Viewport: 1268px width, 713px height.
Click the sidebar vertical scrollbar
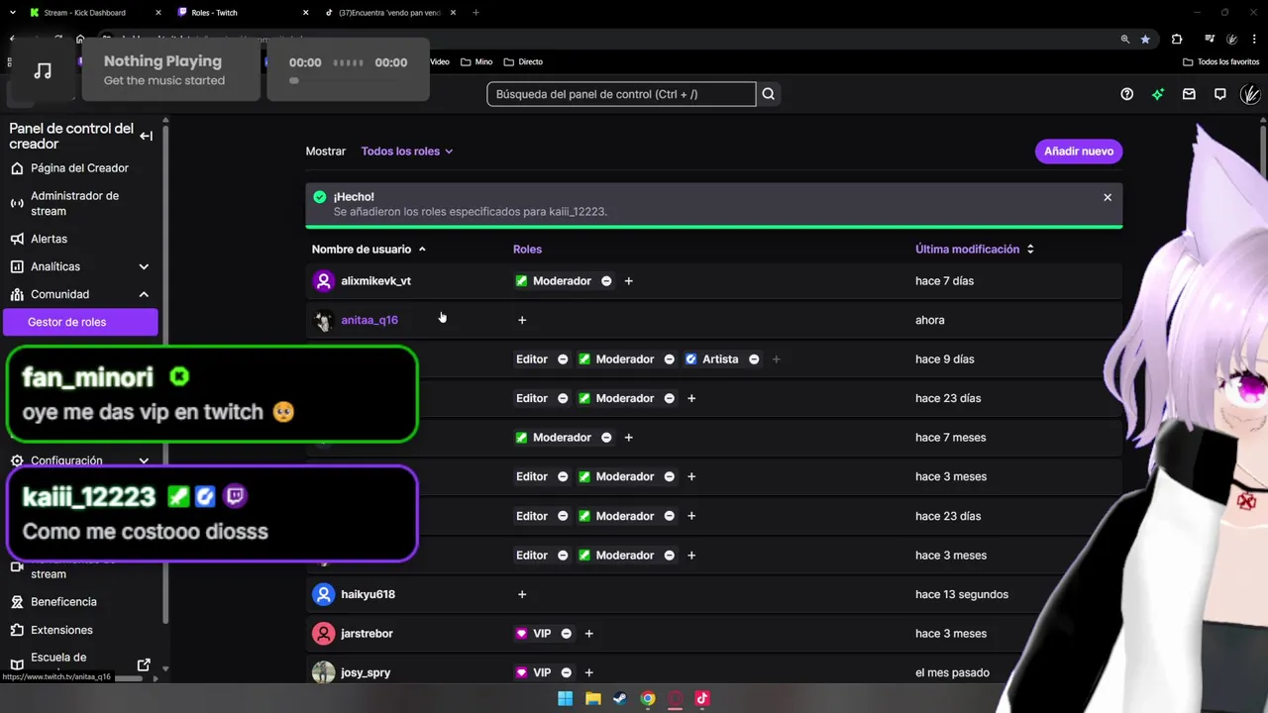point(165,376)
